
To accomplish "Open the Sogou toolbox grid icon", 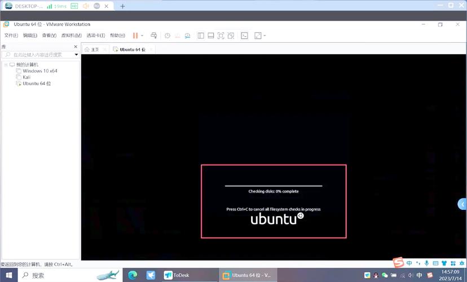I will (453, 263).
